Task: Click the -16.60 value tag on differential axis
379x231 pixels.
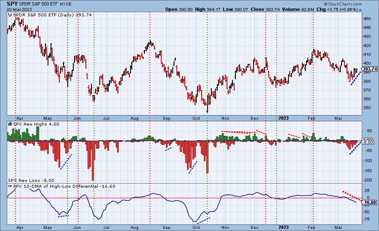Action: 370,202
